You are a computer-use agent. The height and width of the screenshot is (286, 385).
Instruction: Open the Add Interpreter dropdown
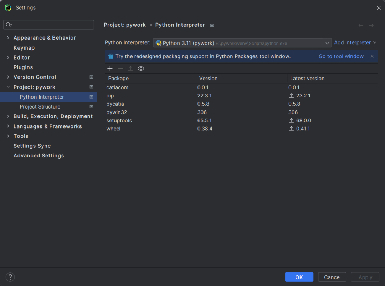point(355,42)
